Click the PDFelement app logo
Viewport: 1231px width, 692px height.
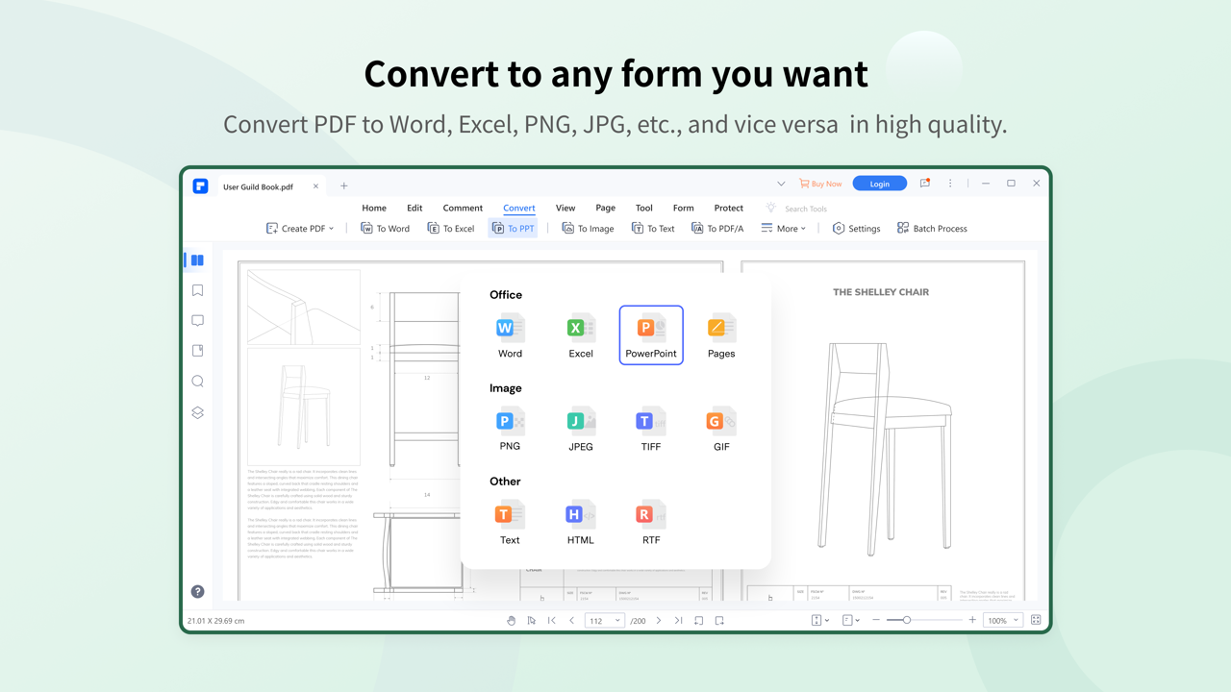(200, 186)
